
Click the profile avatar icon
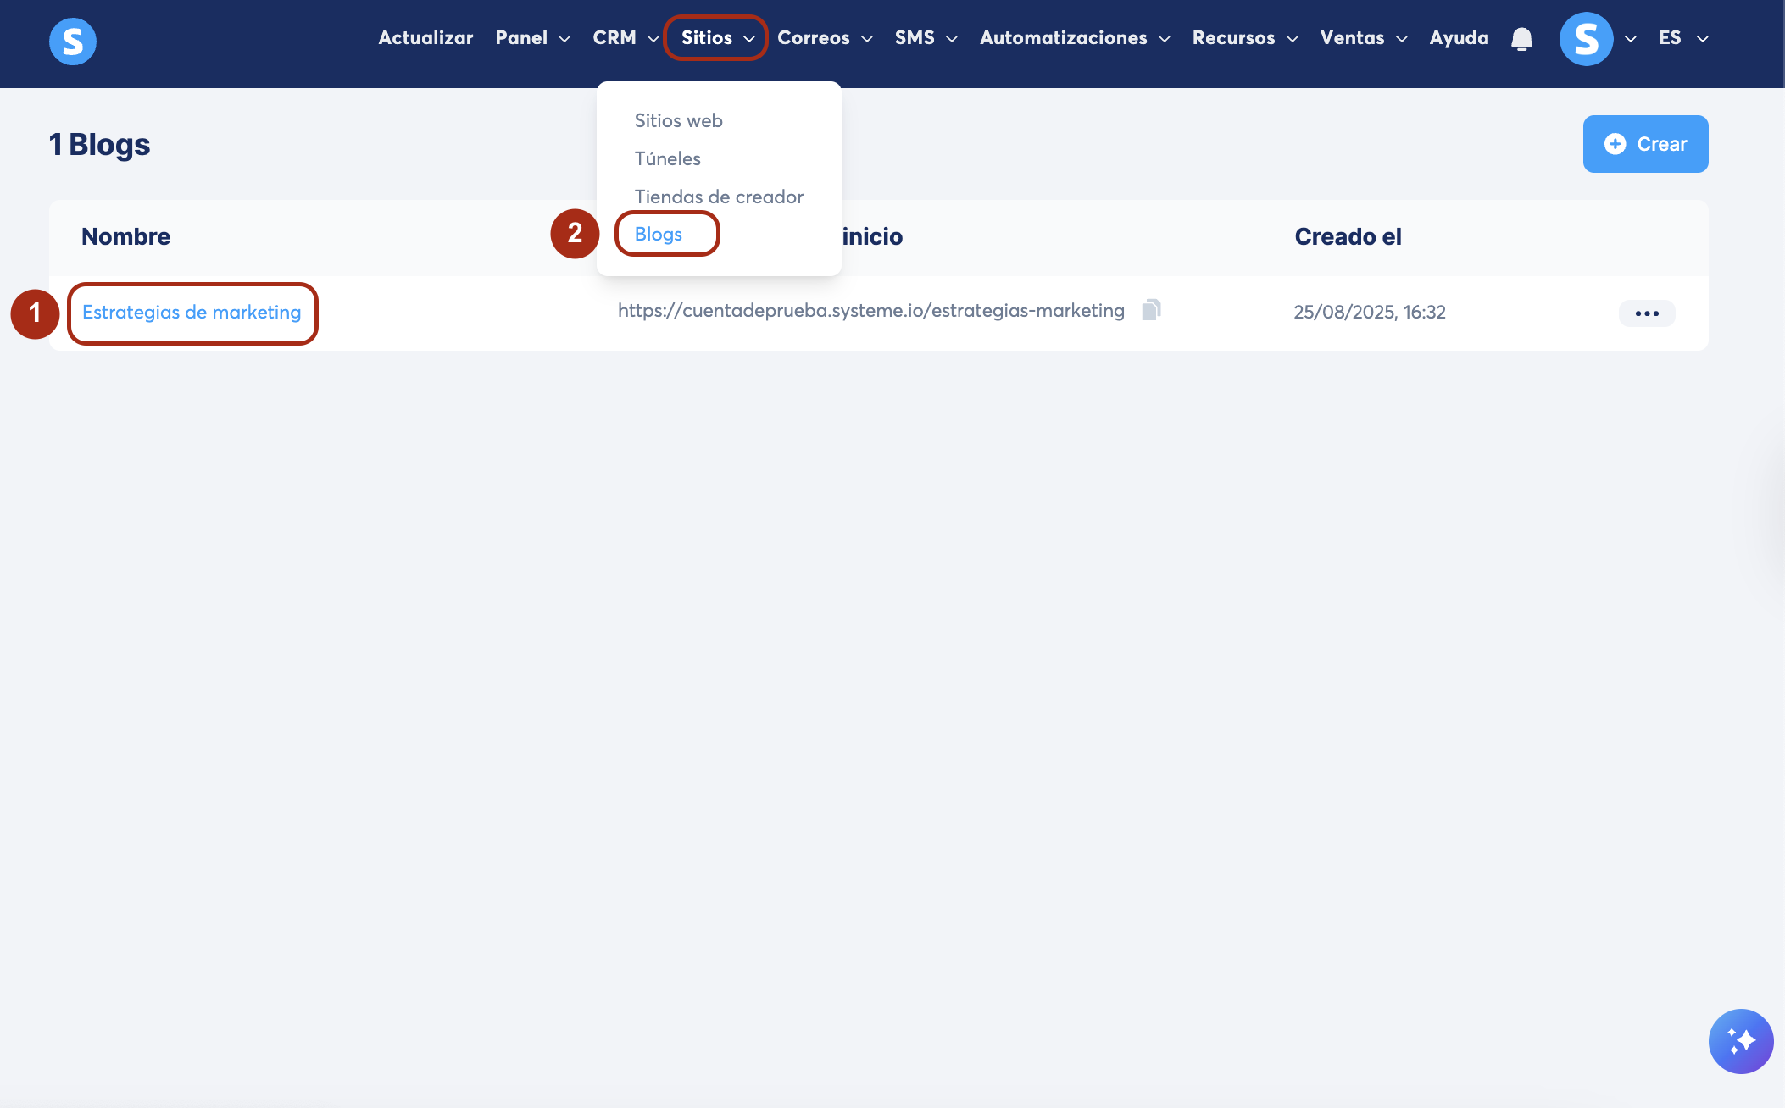(x=1586, y=39)
